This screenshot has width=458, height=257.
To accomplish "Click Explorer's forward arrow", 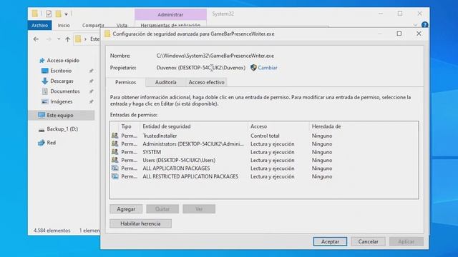I will pos(49,39).
